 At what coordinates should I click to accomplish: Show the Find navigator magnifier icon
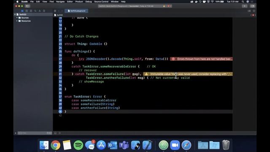click(x=35, y=11)
